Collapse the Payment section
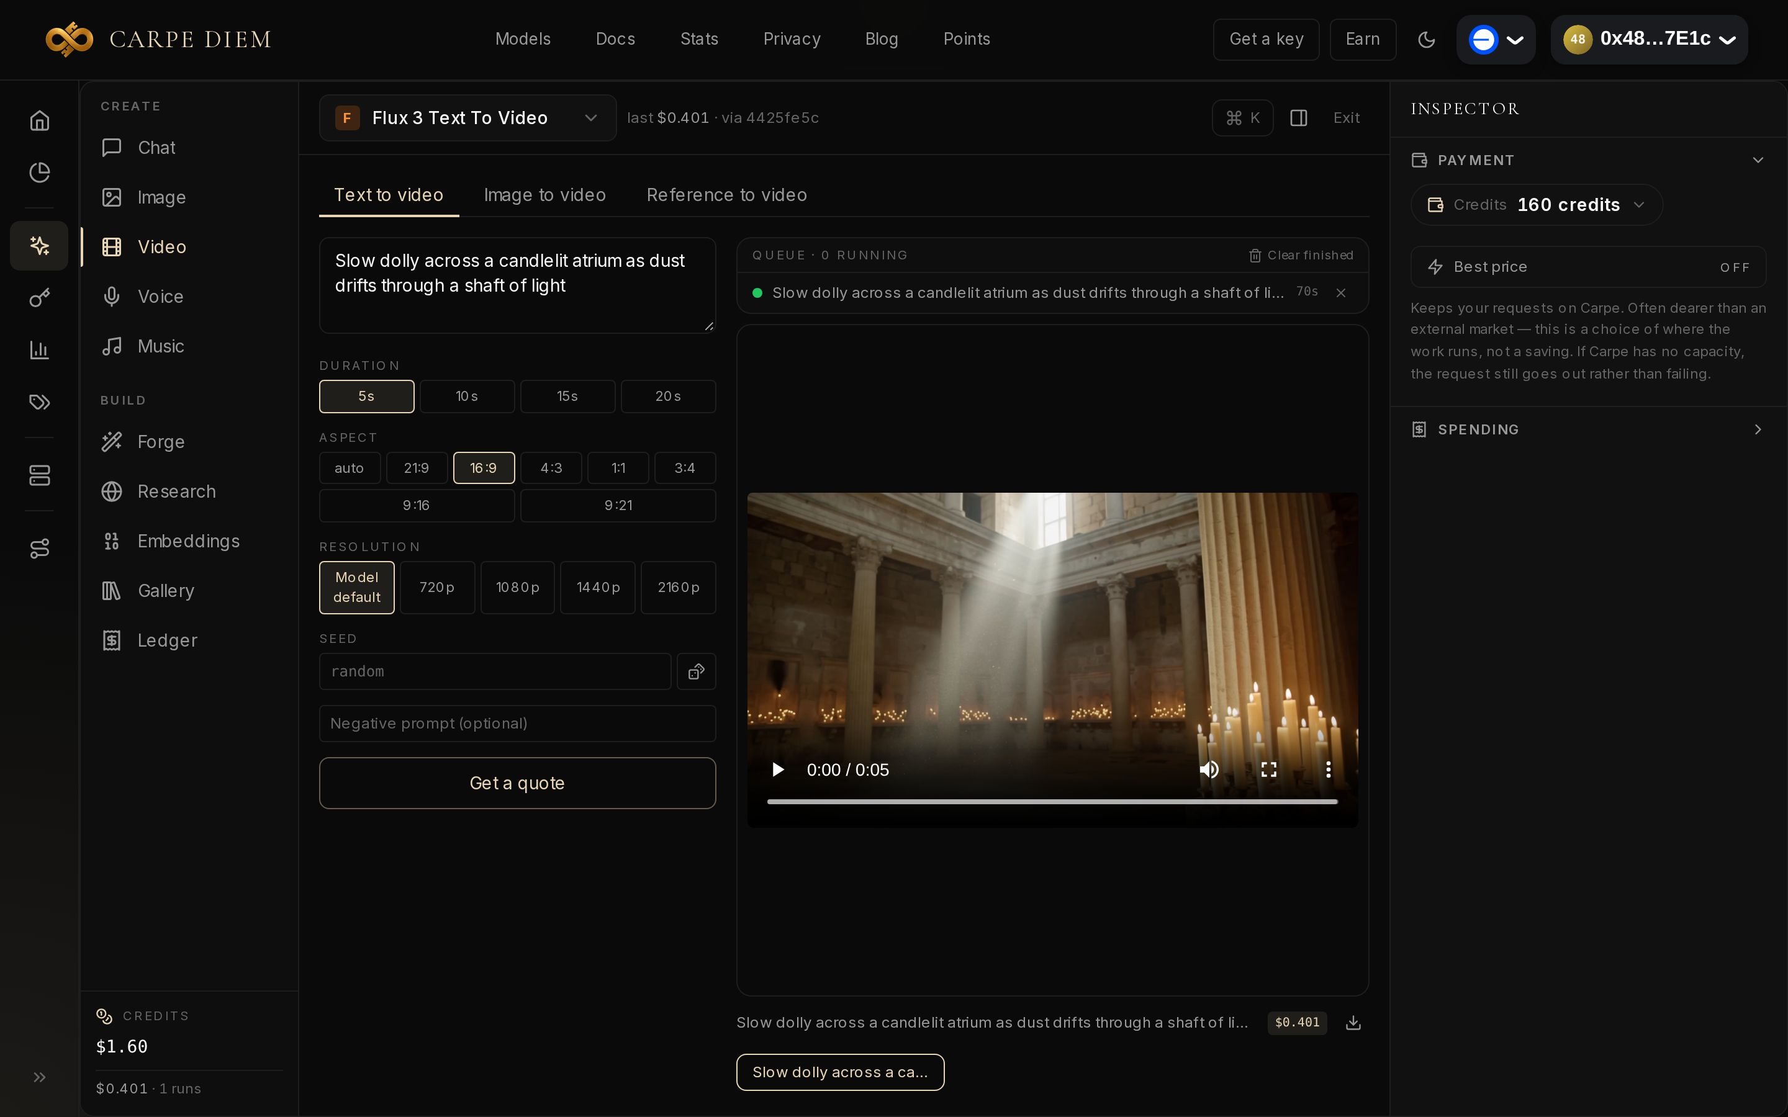Screen dimensions: 1788x1117 pyautogui.click(x=1587, y=160)
